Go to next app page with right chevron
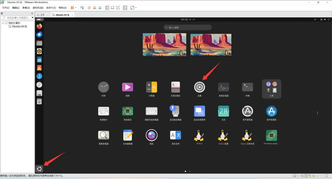The image size is (332, 179). 317,113
